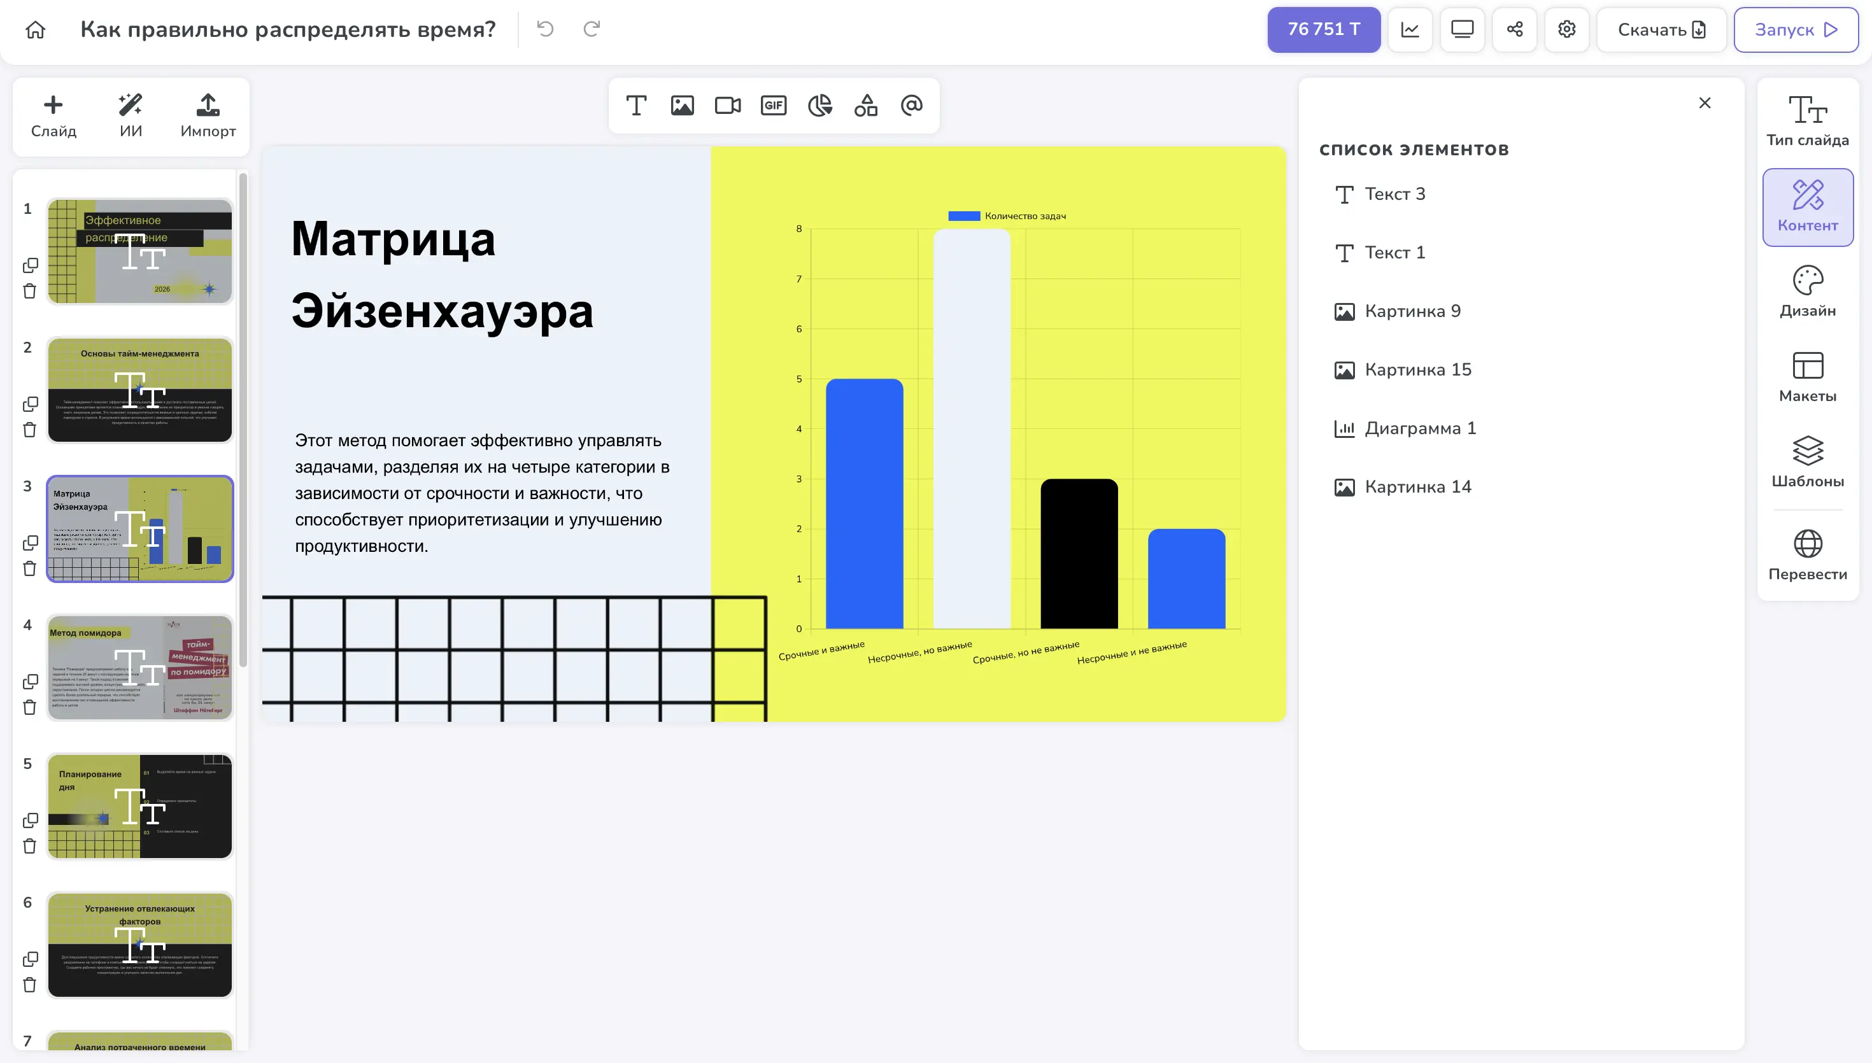Click the home icon in header

click(35, 30)
